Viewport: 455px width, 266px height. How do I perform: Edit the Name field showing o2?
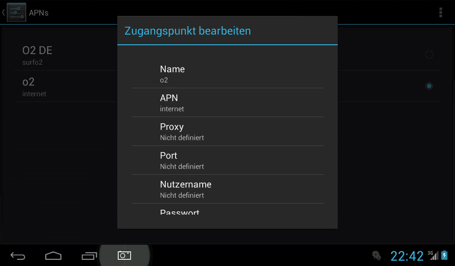[x=227, y=74]
